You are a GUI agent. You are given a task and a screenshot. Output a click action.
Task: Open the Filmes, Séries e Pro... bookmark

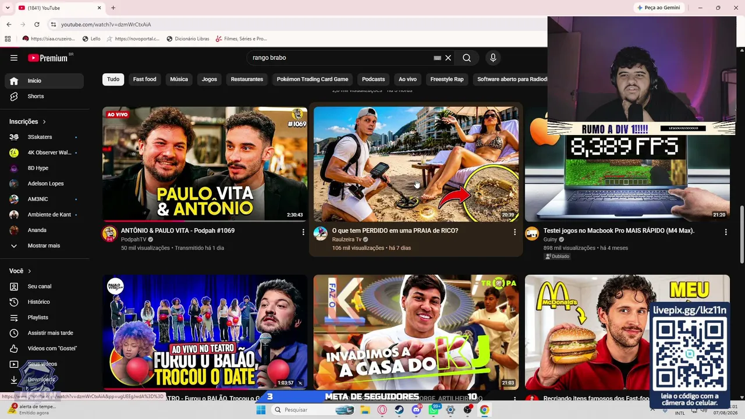point(241,39)
